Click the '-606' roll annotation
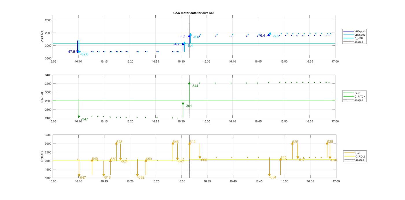 [x=204, y=160]
